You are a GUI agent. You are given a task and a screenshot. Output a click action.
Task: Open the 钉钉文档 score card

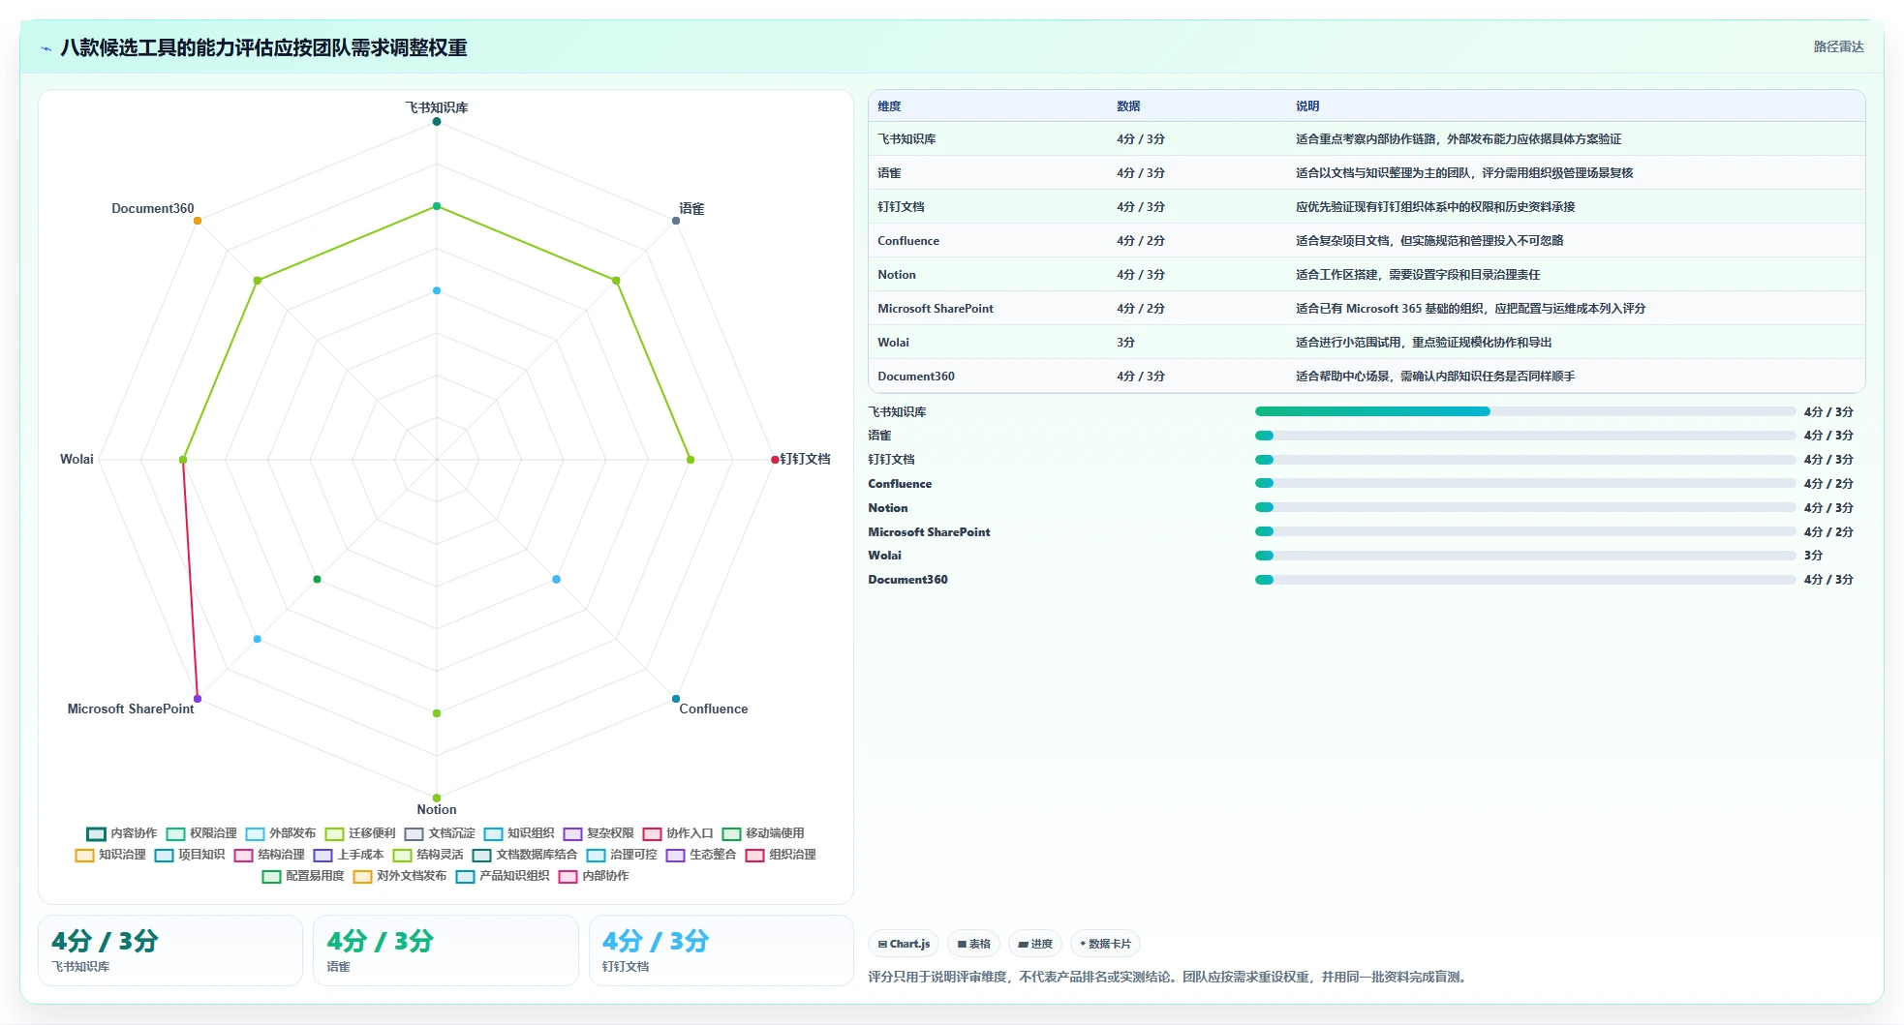(x=722, y=950)
